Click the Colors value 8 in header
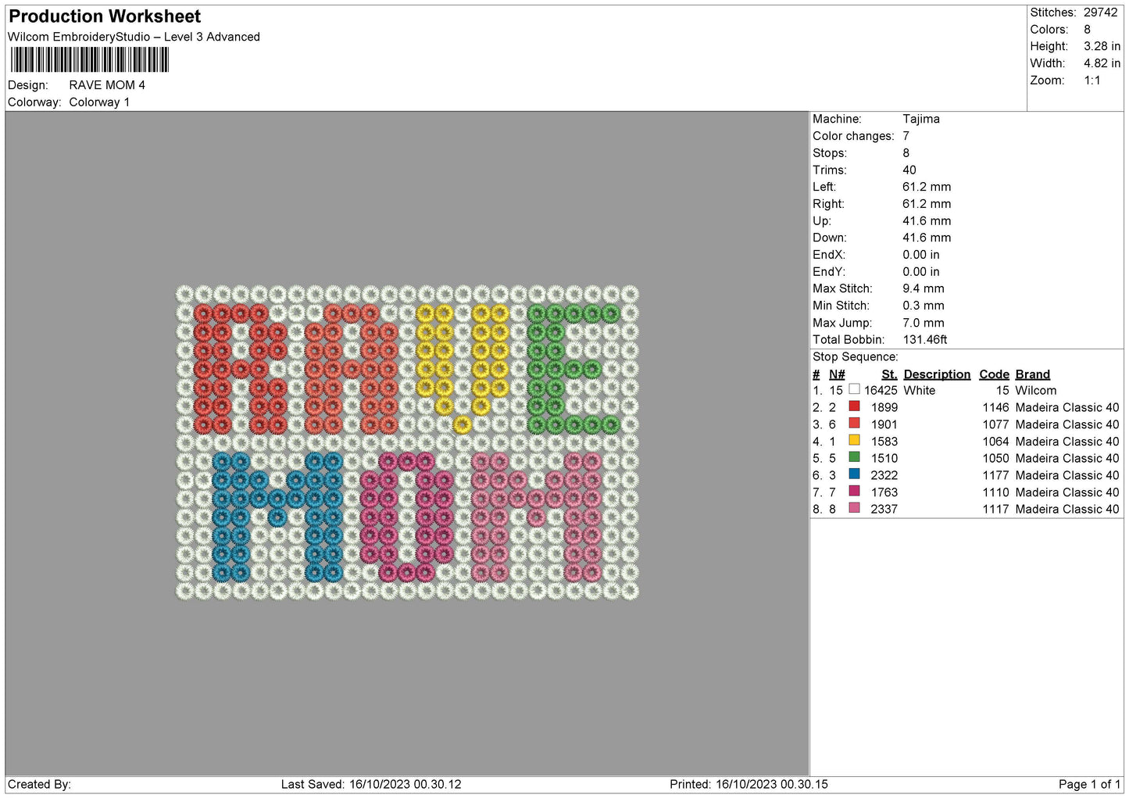 pos(1087,30)
